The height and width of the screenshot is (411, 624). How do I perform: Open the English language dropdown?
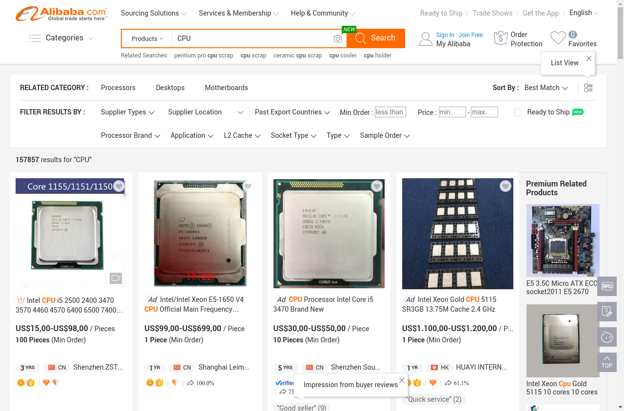point(584,13)
